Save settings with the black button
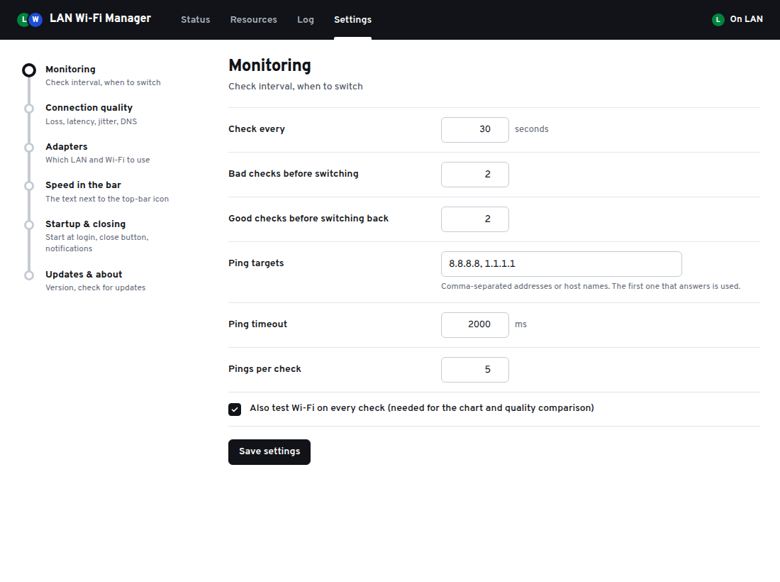 (x=269, y=452)
